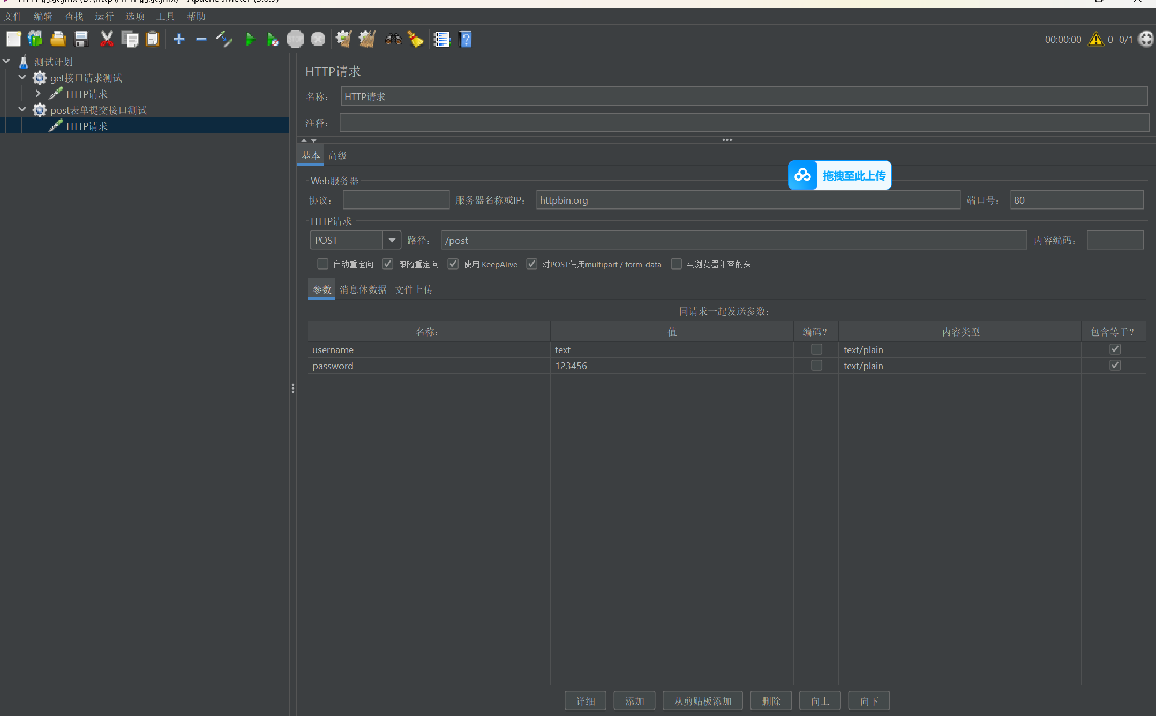Collapse the post表单提交接口测试 thread group
Image resolution: width=1156 pixels, height=716 pixels.
point(22,109)
